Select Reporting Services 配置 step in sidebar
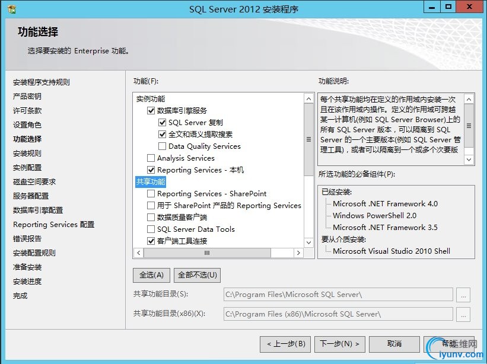Viewport: 487px width, 364px height. tap(53, 224)
